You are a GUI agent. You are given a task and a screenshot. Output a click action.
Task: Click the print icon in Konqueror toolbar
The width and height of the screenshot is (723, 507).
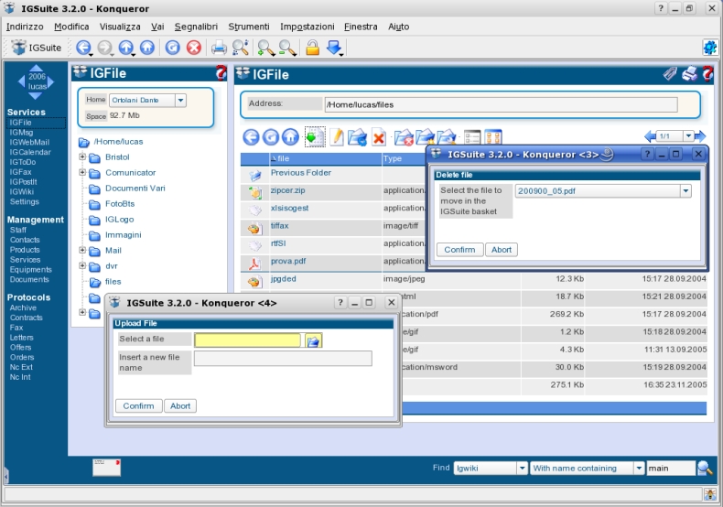(219, 48)
